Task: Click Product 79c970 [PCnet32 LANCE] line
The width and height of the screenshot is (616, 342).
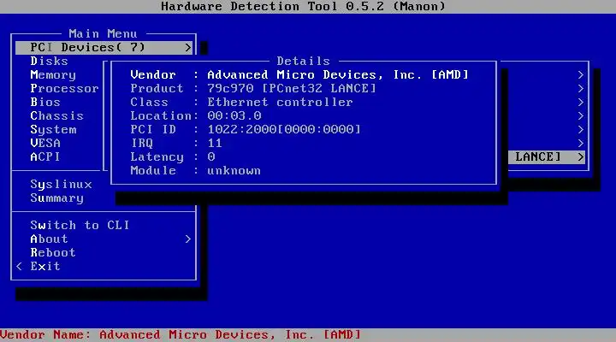Action: point(253,89)
